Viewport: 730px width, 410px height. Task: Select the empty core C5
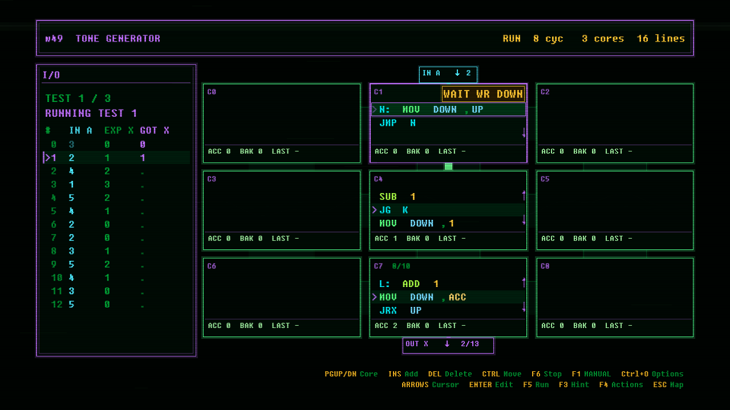coord(615,210)
